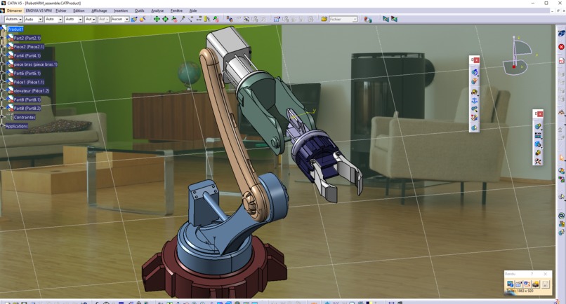This screenshot has width=566, height=304.
Task: Click the first icon in the Rendu panel
Action: click(x=510, y=284)
